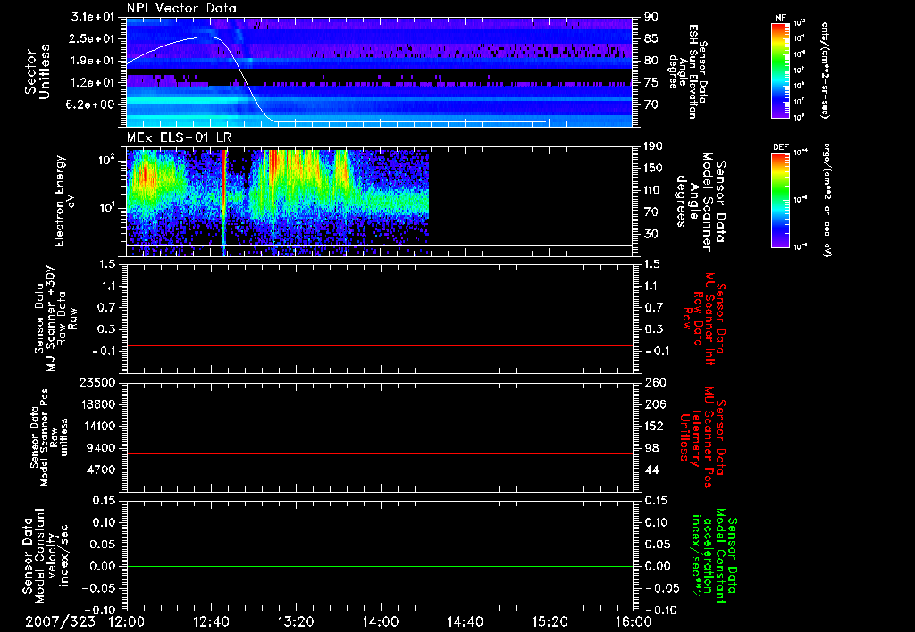Image resolution: width=915 pixels, height=632 pixels.
Task: Select the "NPI Vector Data" panel title
Action: (181, 8)
